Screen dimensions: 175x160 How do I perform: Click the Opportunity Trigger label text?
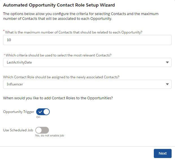tap(19, 112)
